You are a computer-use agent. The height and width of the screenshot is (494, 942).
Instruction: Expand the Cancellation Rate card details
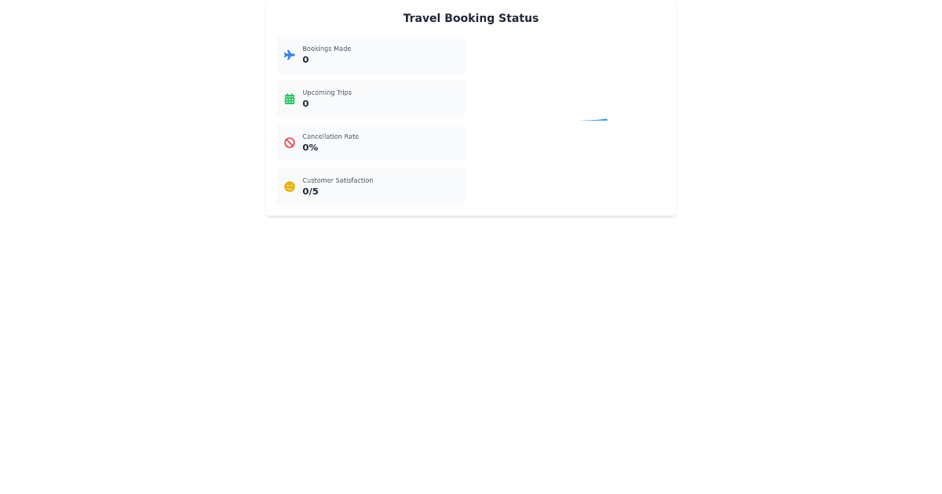click(x=371, y=143)
